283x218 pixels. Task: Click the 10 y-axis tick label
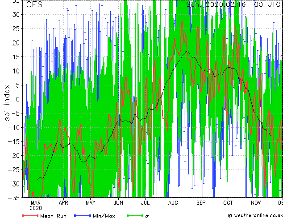16,71
